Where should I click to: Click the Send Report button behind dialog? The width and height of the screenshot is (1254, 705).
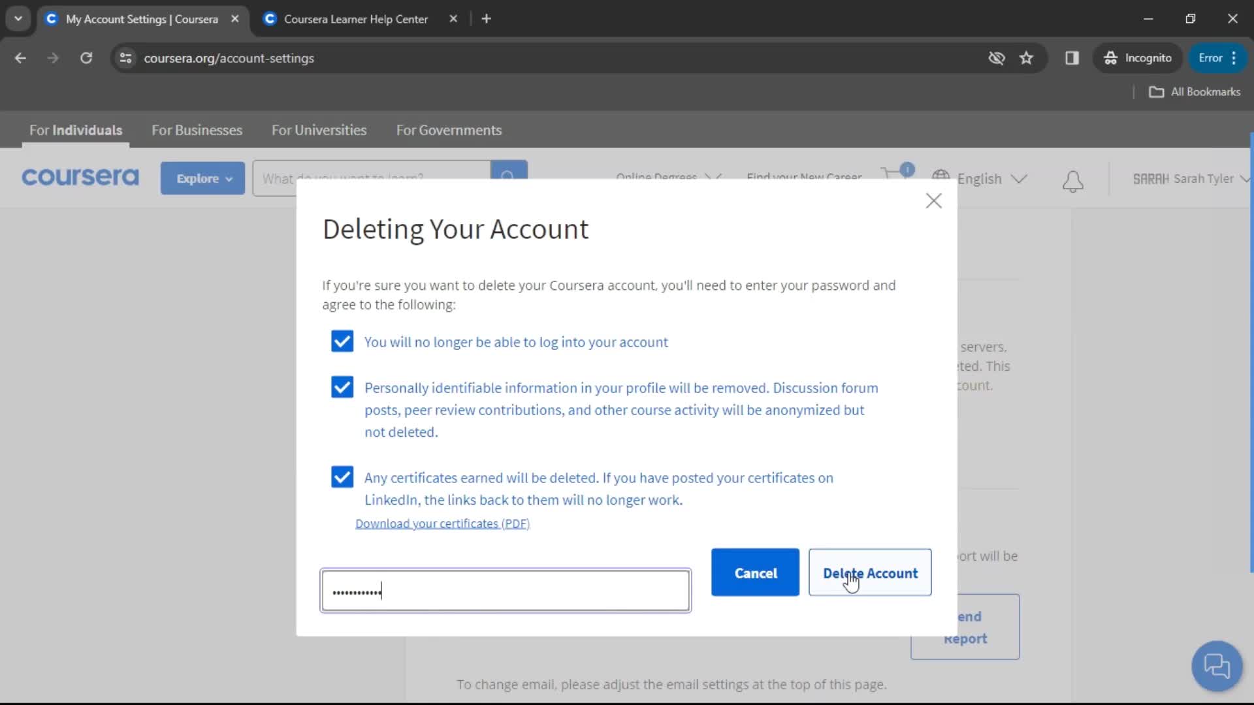[965, 627]
